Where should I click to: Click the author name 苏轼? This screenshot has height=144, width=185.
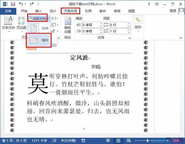click(96, 67)
